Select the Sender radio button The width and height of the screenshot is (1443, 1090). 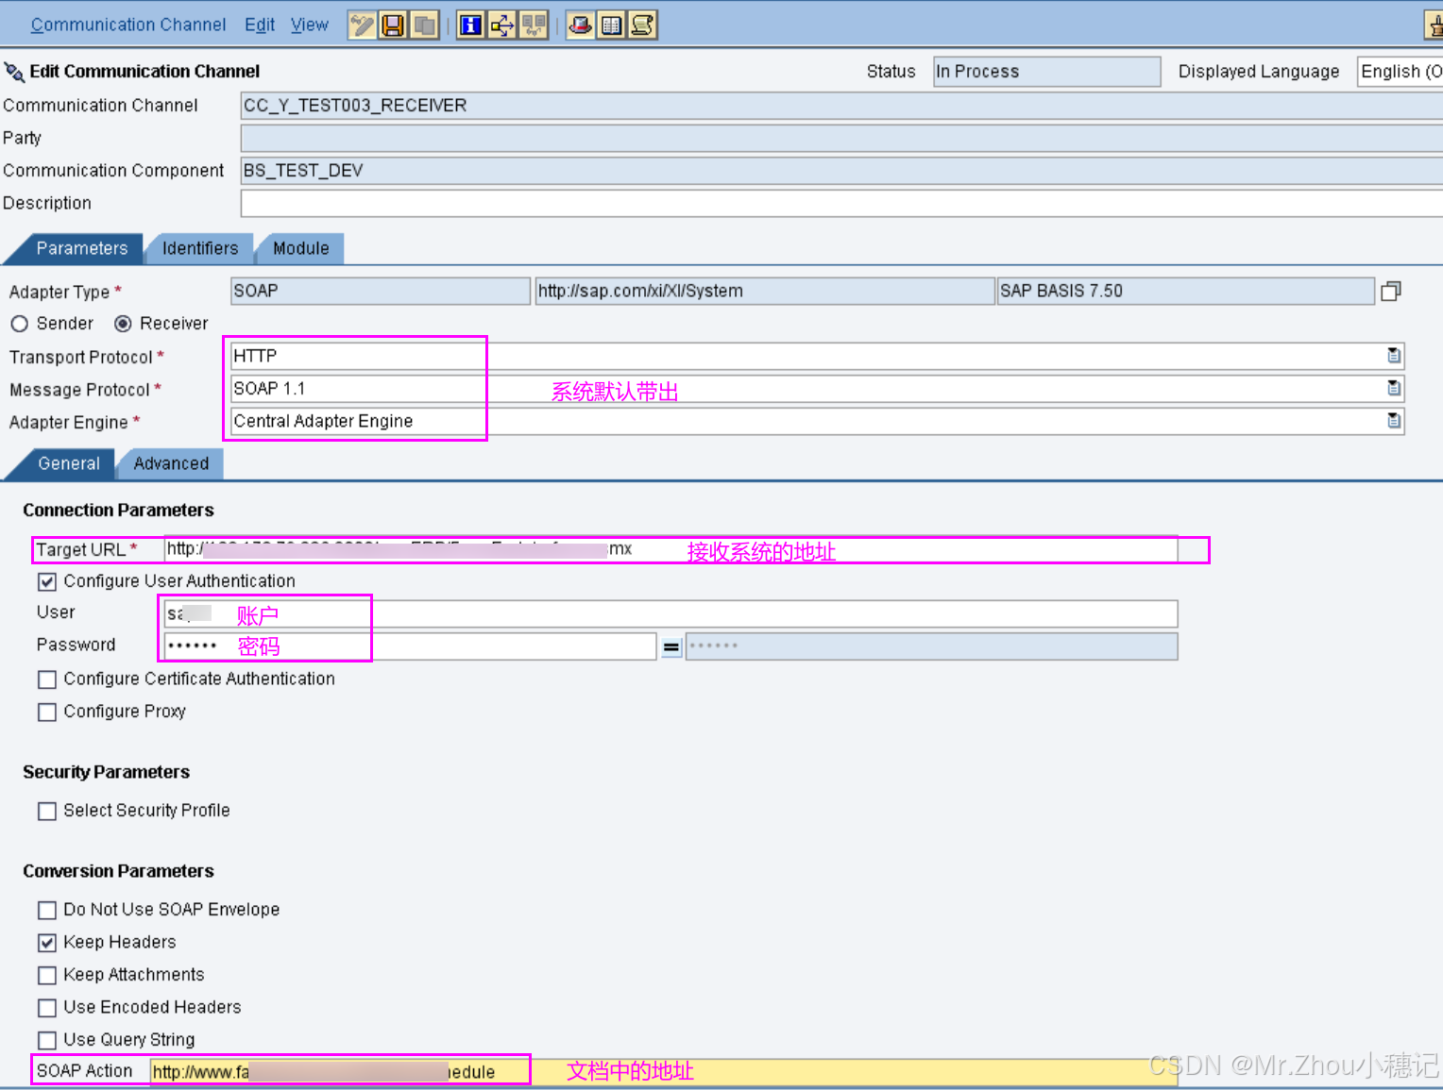click(20, 323)
